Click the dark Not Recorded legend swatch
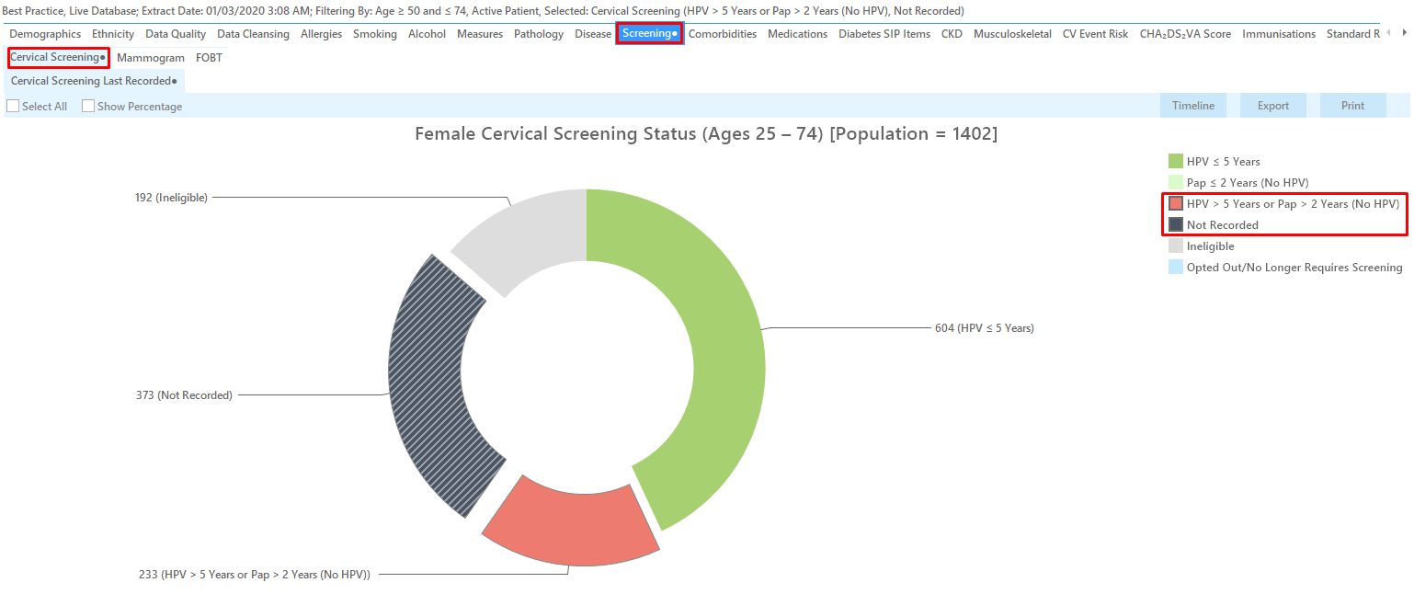The image size is (1414, 594). [x=1176, y=225]
